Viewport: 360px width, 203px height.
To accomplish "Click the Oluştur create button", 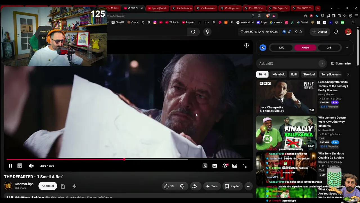I will pos(319,32).
